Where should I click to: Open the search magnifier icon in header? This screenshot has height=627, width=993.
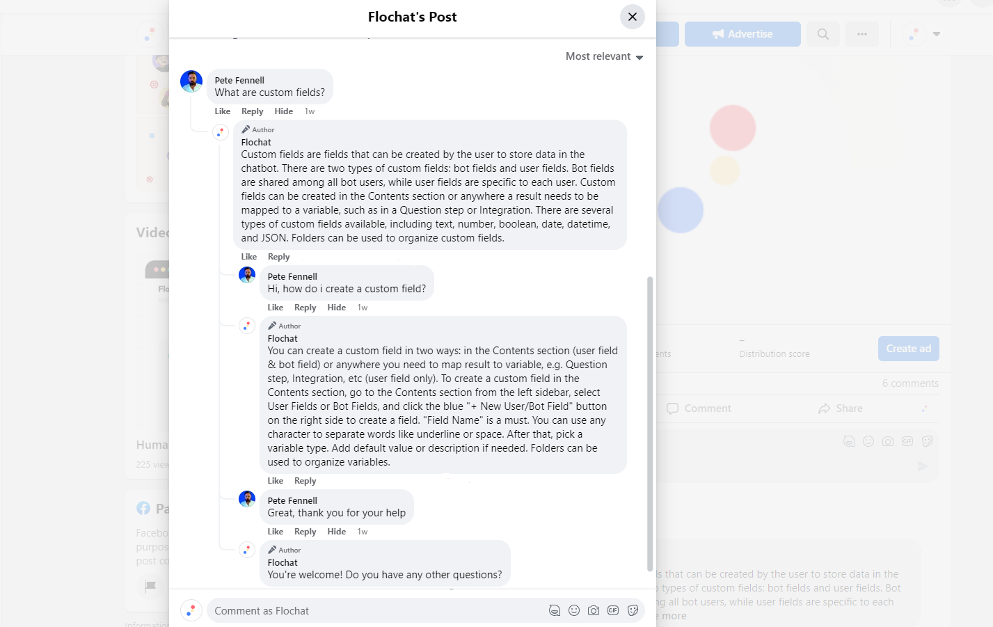(x=823, y=34)
